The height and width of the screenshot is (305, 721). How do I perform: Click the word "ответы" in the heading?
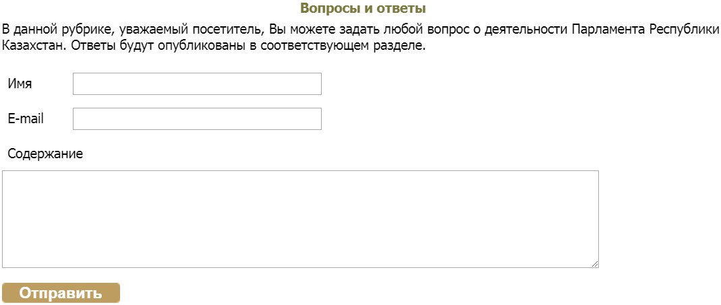point(403,9)
